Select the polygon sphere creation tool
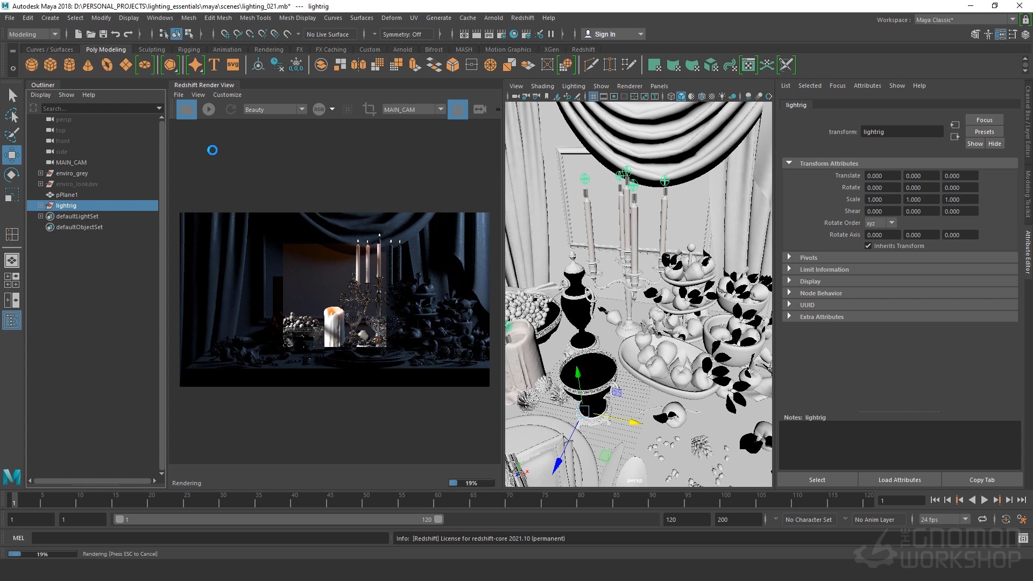Viewport: 1033px width, 581px height. (31, 65)
